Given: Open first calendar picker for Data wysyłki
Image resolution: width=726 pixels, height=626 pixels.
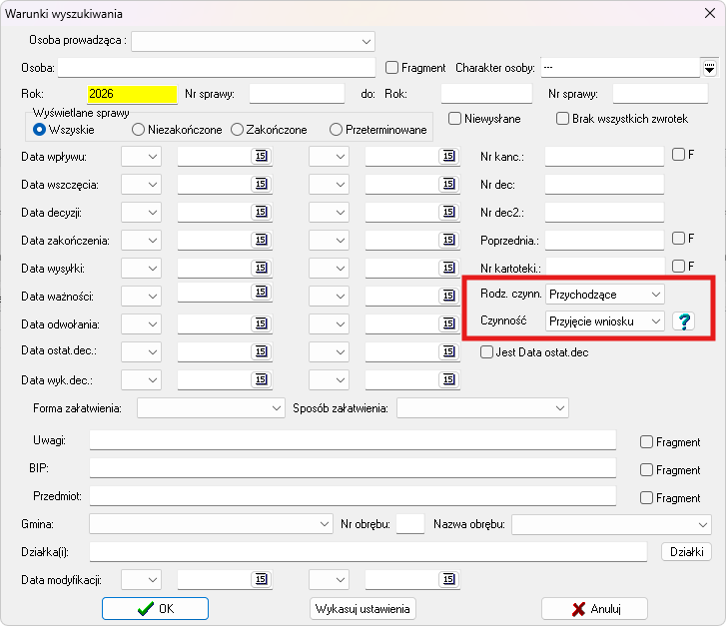Looking at the screenshot, I should click(262, 268).
